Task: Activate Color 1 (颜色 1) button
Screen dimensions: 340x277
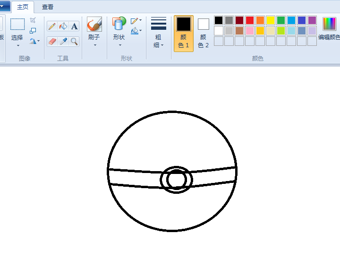Action: pos(183,34)
